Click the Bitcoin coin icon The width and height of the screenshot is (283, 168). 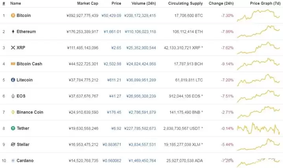(x=13, y=16)
